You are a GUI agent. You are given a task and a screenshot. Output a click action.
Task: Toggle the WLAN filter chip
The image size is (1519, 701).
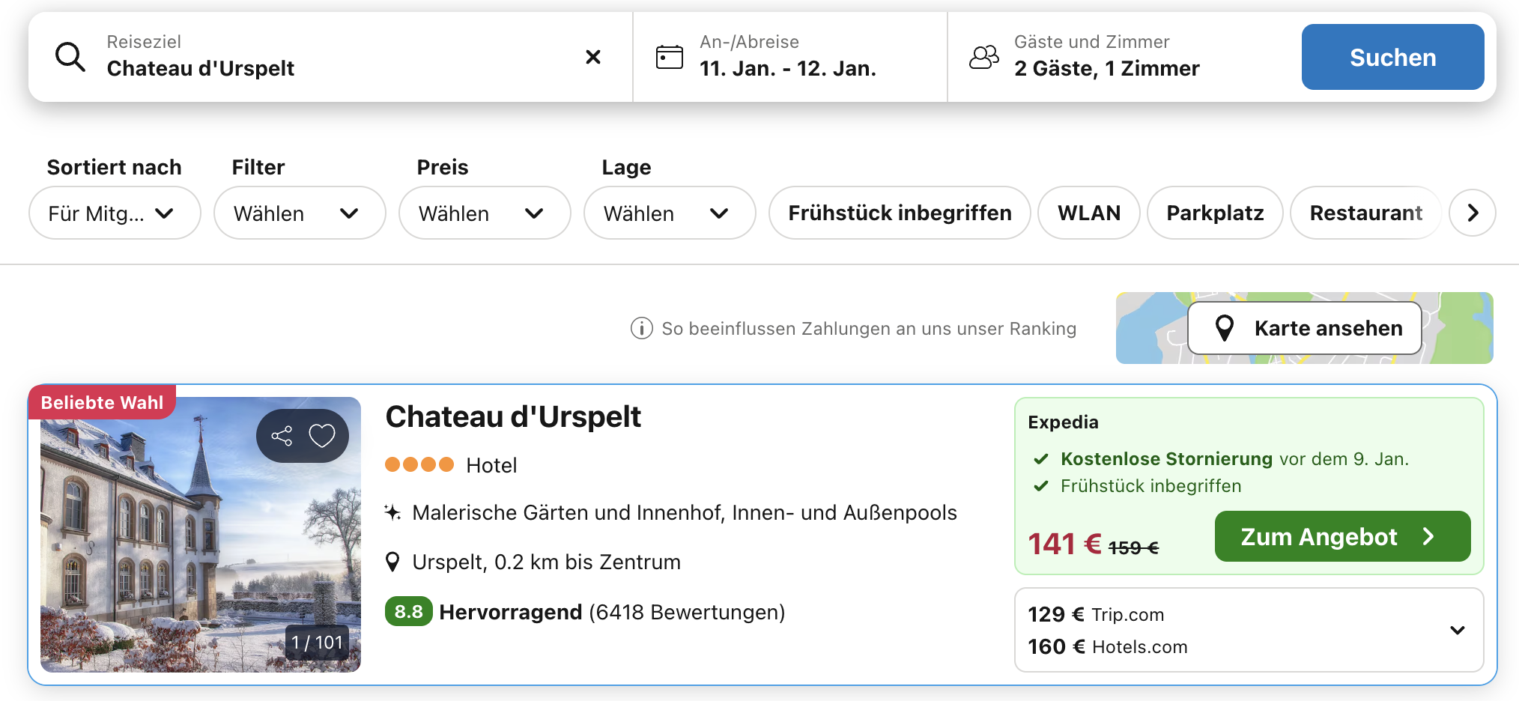(x=1088, y=213)
